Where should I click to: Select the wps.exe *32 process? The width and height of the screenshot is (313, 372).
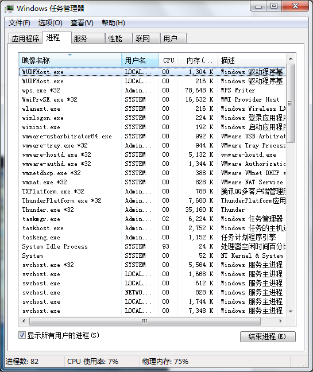152,90
